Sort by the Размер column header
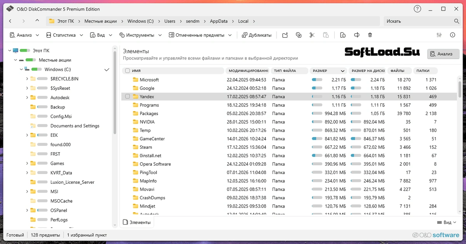Image resolution: width=466 pixels, height=244 pixels. 328,71
